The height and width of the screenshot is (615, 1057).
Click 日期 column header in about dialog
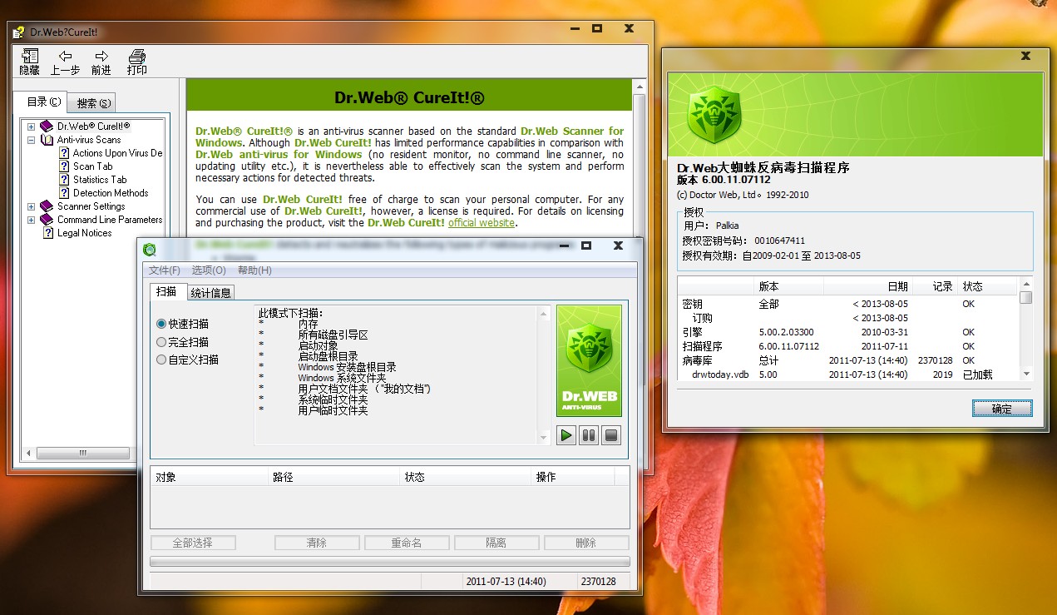pos(867,286)
